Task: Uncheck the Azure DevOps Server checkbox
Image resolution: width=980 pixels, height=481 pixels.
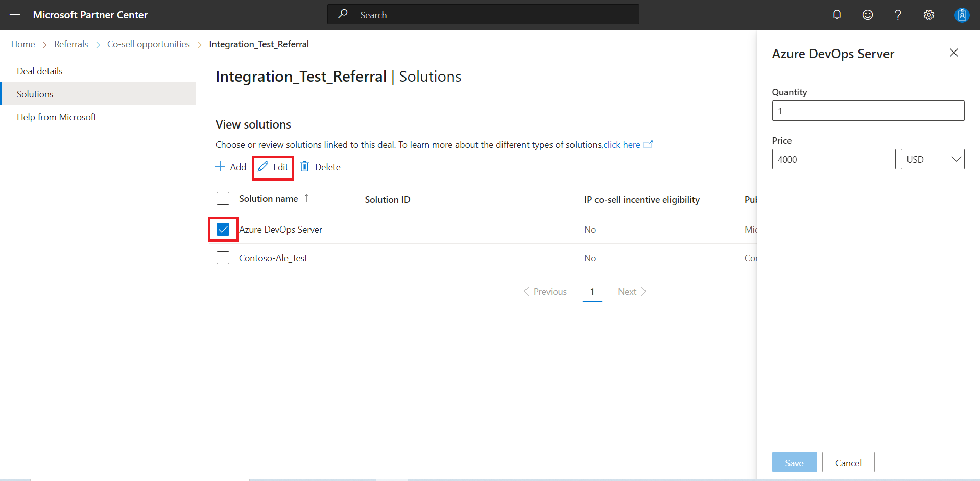Action: pyautogui.click(x=223, y=230)
